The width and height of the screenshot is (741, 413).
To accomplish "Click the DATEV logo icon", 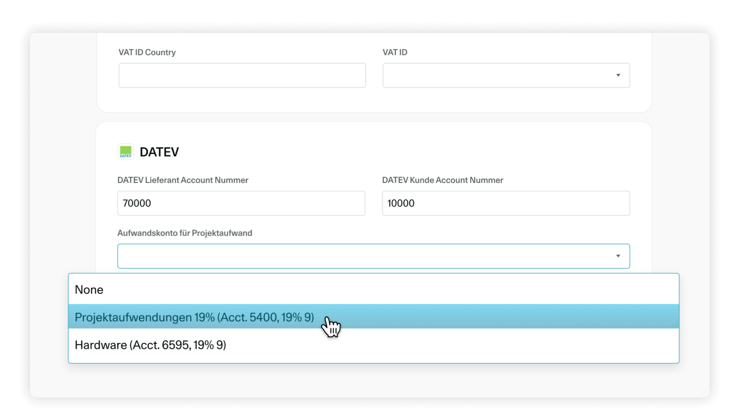I will [x=126, y=152].
